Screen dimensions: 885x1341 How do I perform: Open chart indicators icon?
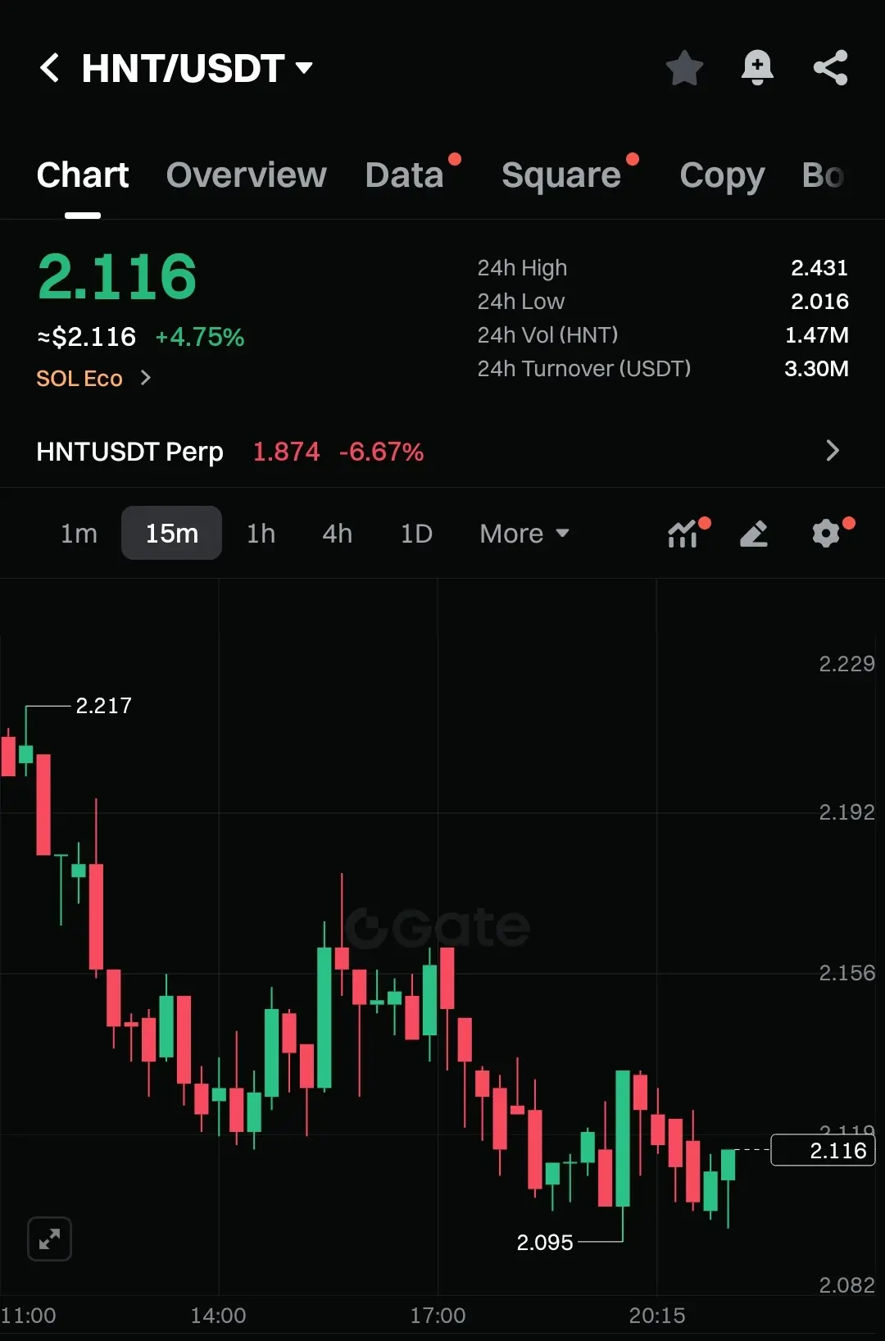683,534
